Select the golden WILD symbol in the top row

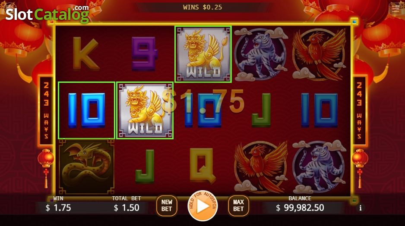[x=203, y=54]
